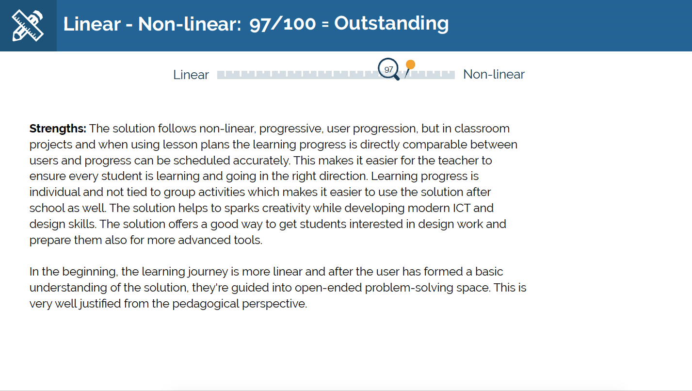Click the Linear - Non-linear header title
Viewport: 692px width, 391px height.
click(152, 24)
